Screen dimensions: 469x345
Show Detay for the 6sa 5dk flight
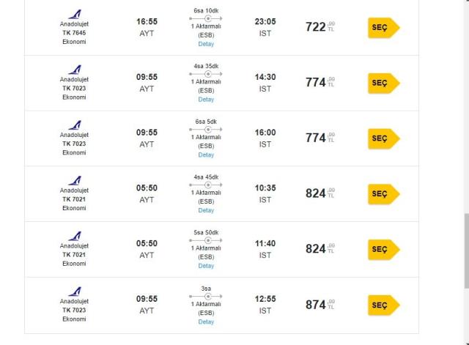tap(206, 155)
